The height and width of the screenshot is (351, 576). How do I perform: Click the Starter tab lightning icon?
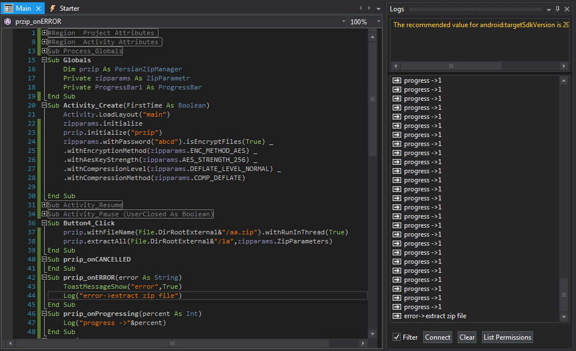pyautogui.click(x=53, y=8)
